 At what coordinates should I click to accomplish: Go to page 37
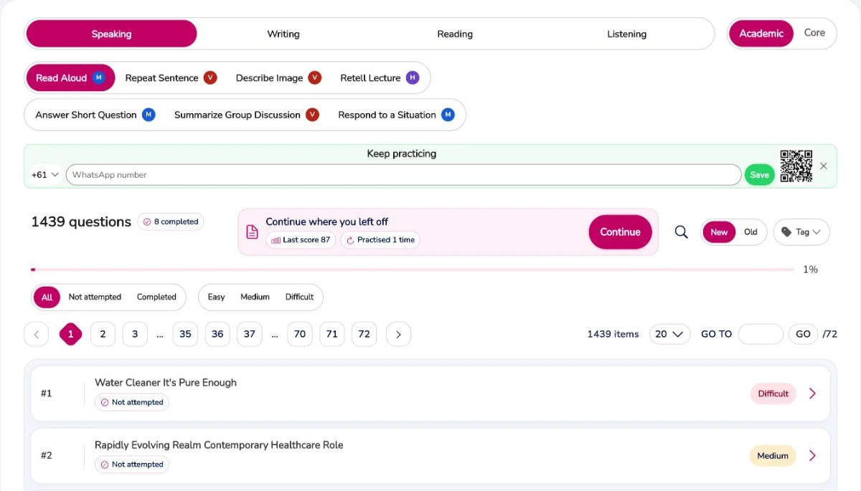[250, 334]
